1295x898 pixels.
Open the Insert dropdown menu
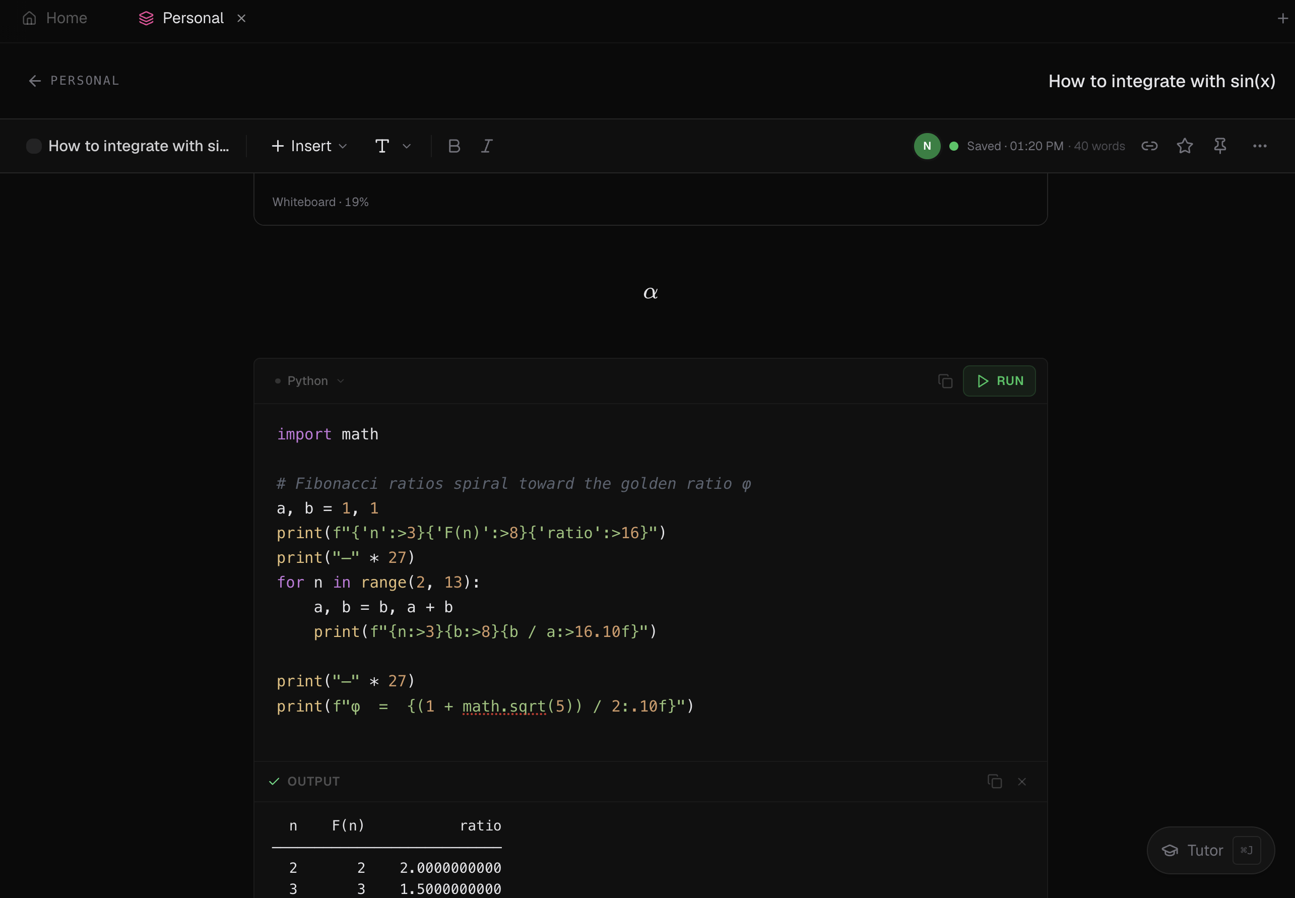[309, 146]
